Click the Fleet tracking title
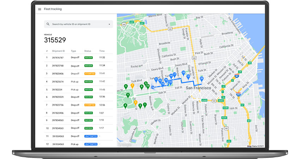The image size is (300, 159). pos(53,9)
